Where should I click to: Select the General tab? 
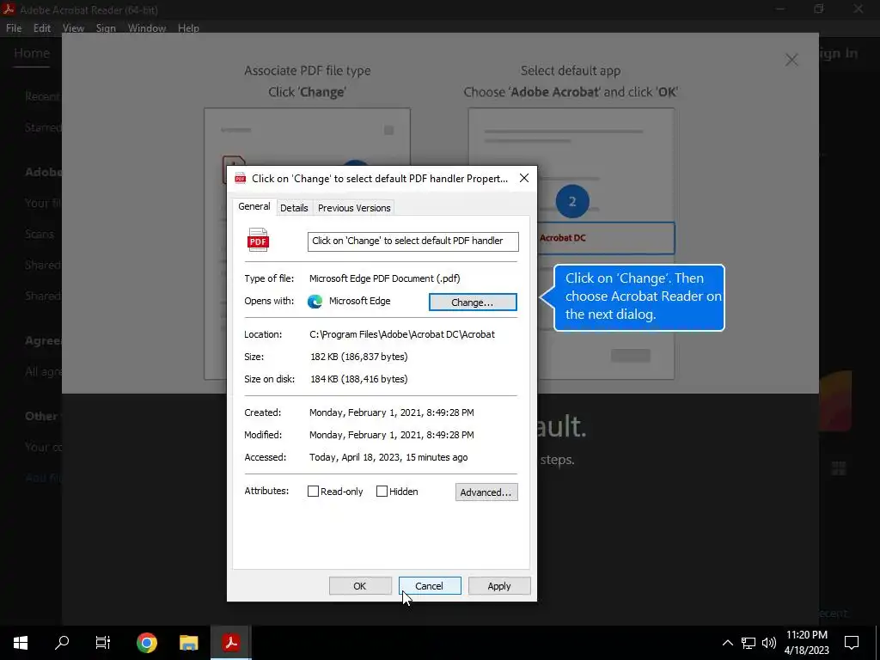[x=254, y=206]
